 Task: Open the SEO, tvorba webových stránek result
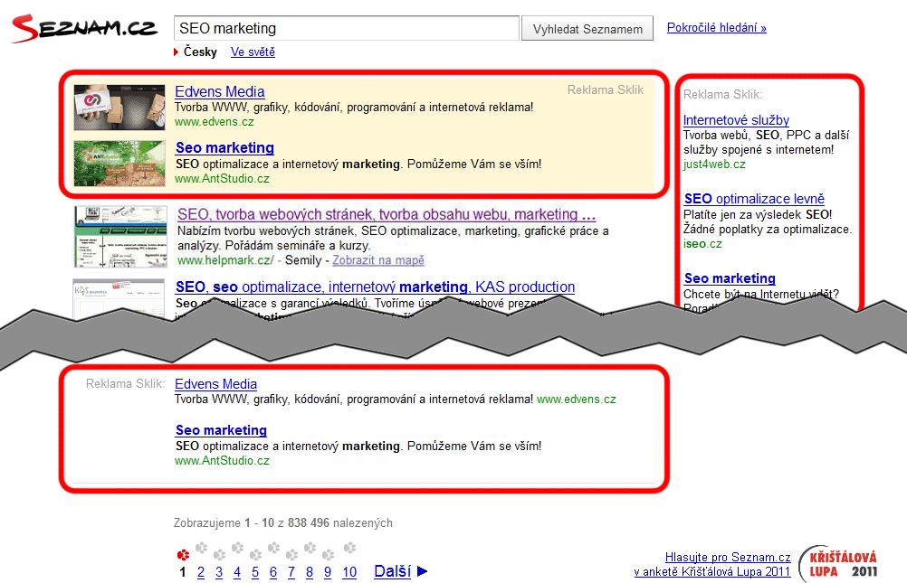387,214
